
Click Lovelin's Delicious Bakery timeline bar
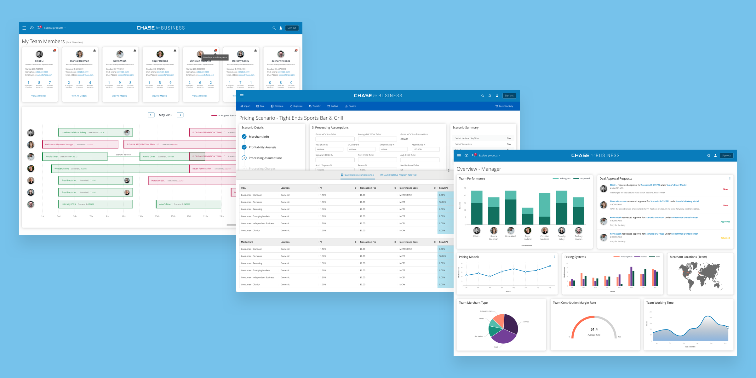click(x=95, y=132)
